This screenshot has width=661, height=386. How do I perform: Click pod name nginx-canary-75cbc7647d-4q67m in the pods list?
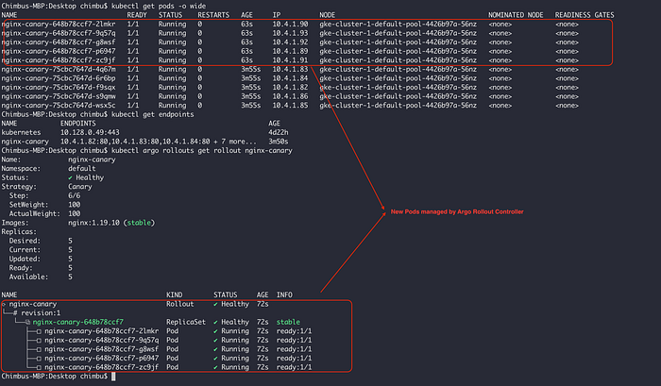(x=59, y=69)
